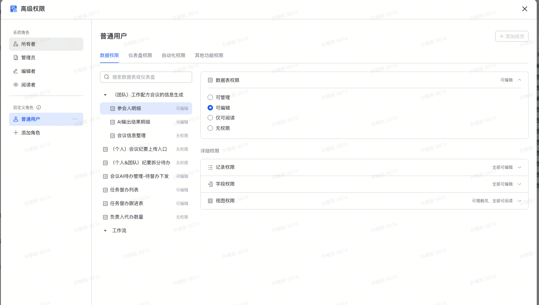This screenshot has height=305, width=539.
Task: Set permission to 无权限 radio
Action: click(x=210, y=128)
